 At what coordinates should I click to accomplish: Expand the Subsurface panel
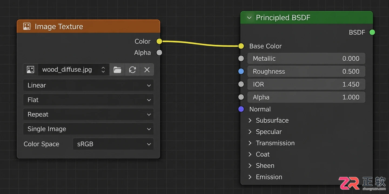click(250, 120)
